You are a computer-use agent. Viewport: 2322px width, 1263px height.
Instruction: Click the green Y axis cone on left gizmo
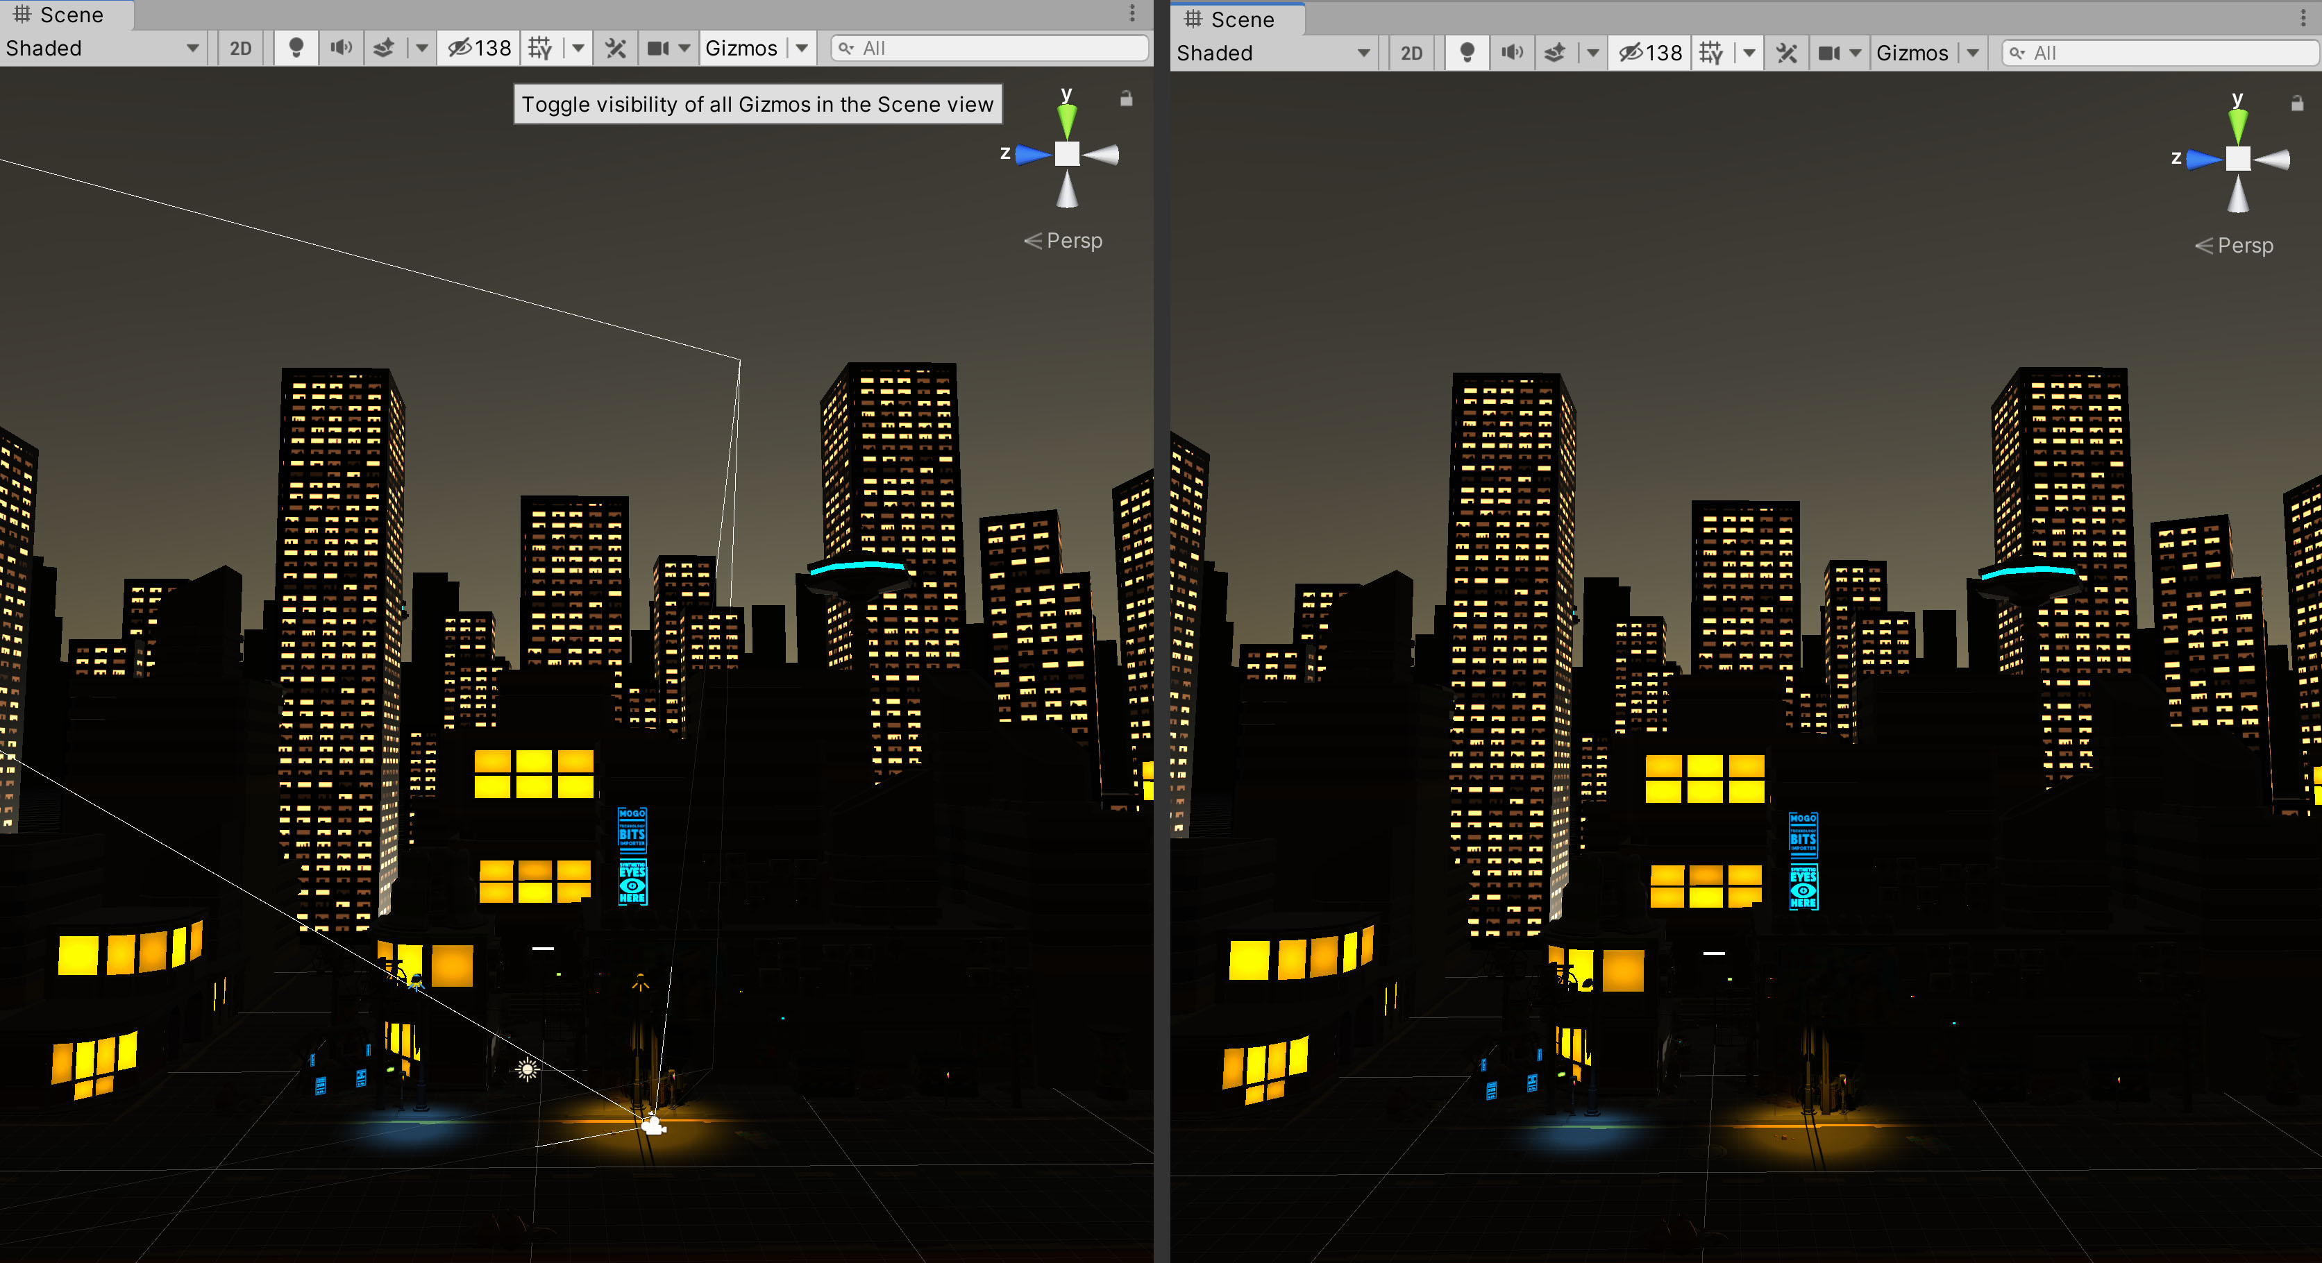1066,120
